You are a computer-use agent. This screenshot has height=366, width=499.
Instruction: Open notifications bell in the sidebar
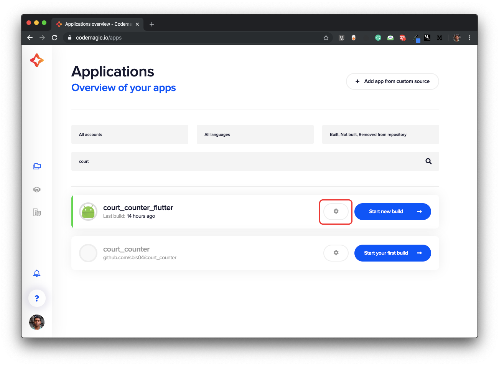point(37,273)
